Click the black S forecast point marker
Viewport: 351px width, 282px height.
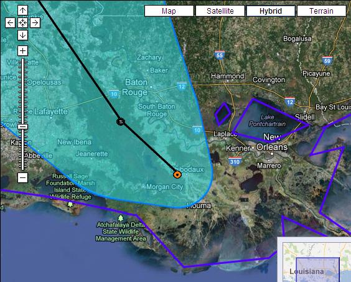pyautogui.click(x=121, y=121)
